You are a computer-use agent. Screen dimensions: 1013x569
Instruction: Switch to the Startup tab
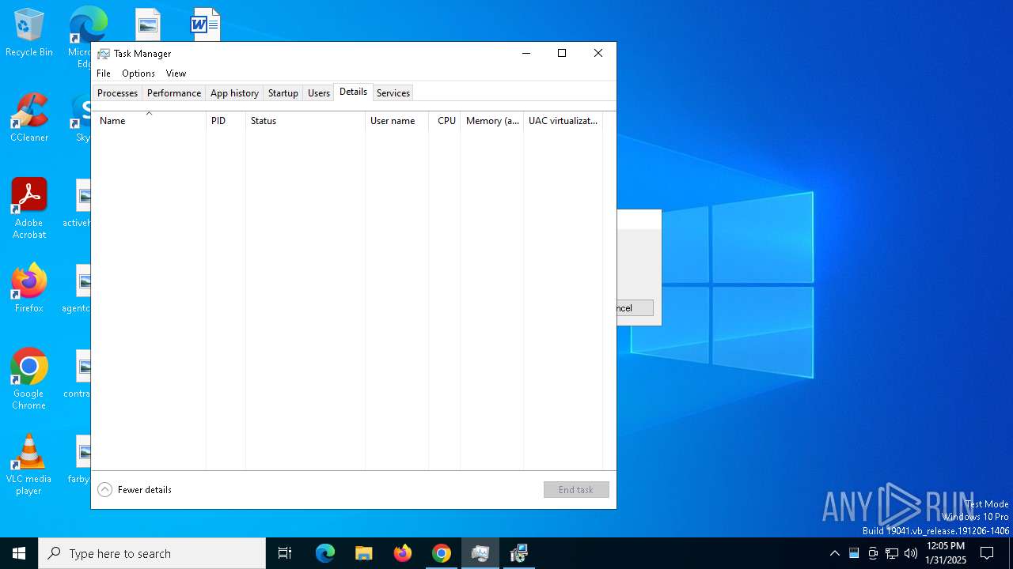tap(283, 93)
